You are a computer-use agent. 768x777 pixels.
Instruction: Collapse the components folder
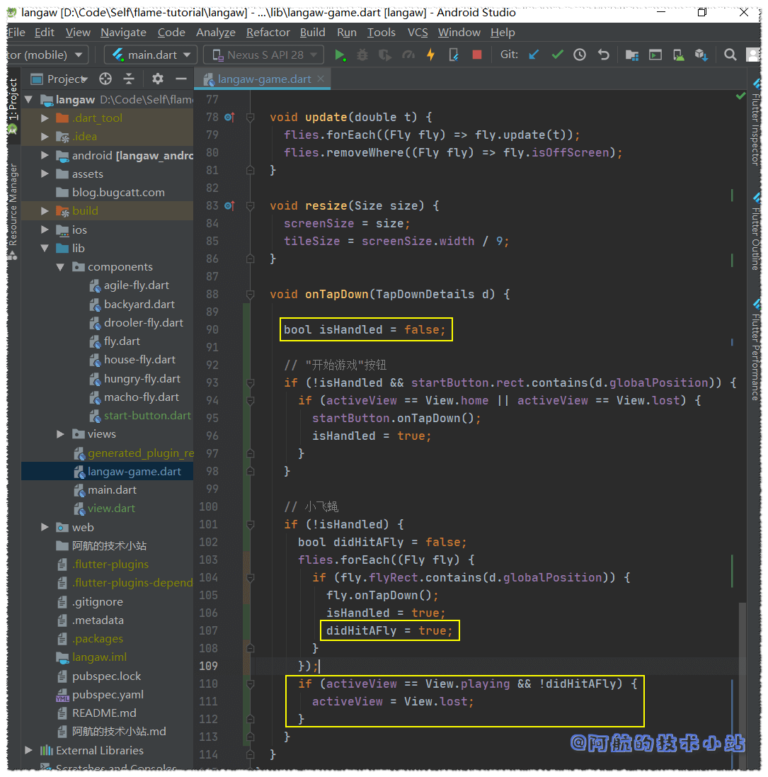point(61,267)
